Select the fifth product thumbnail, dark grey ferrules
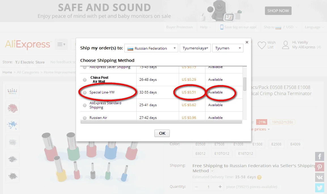The image size is (327, 194). point(12,159)
